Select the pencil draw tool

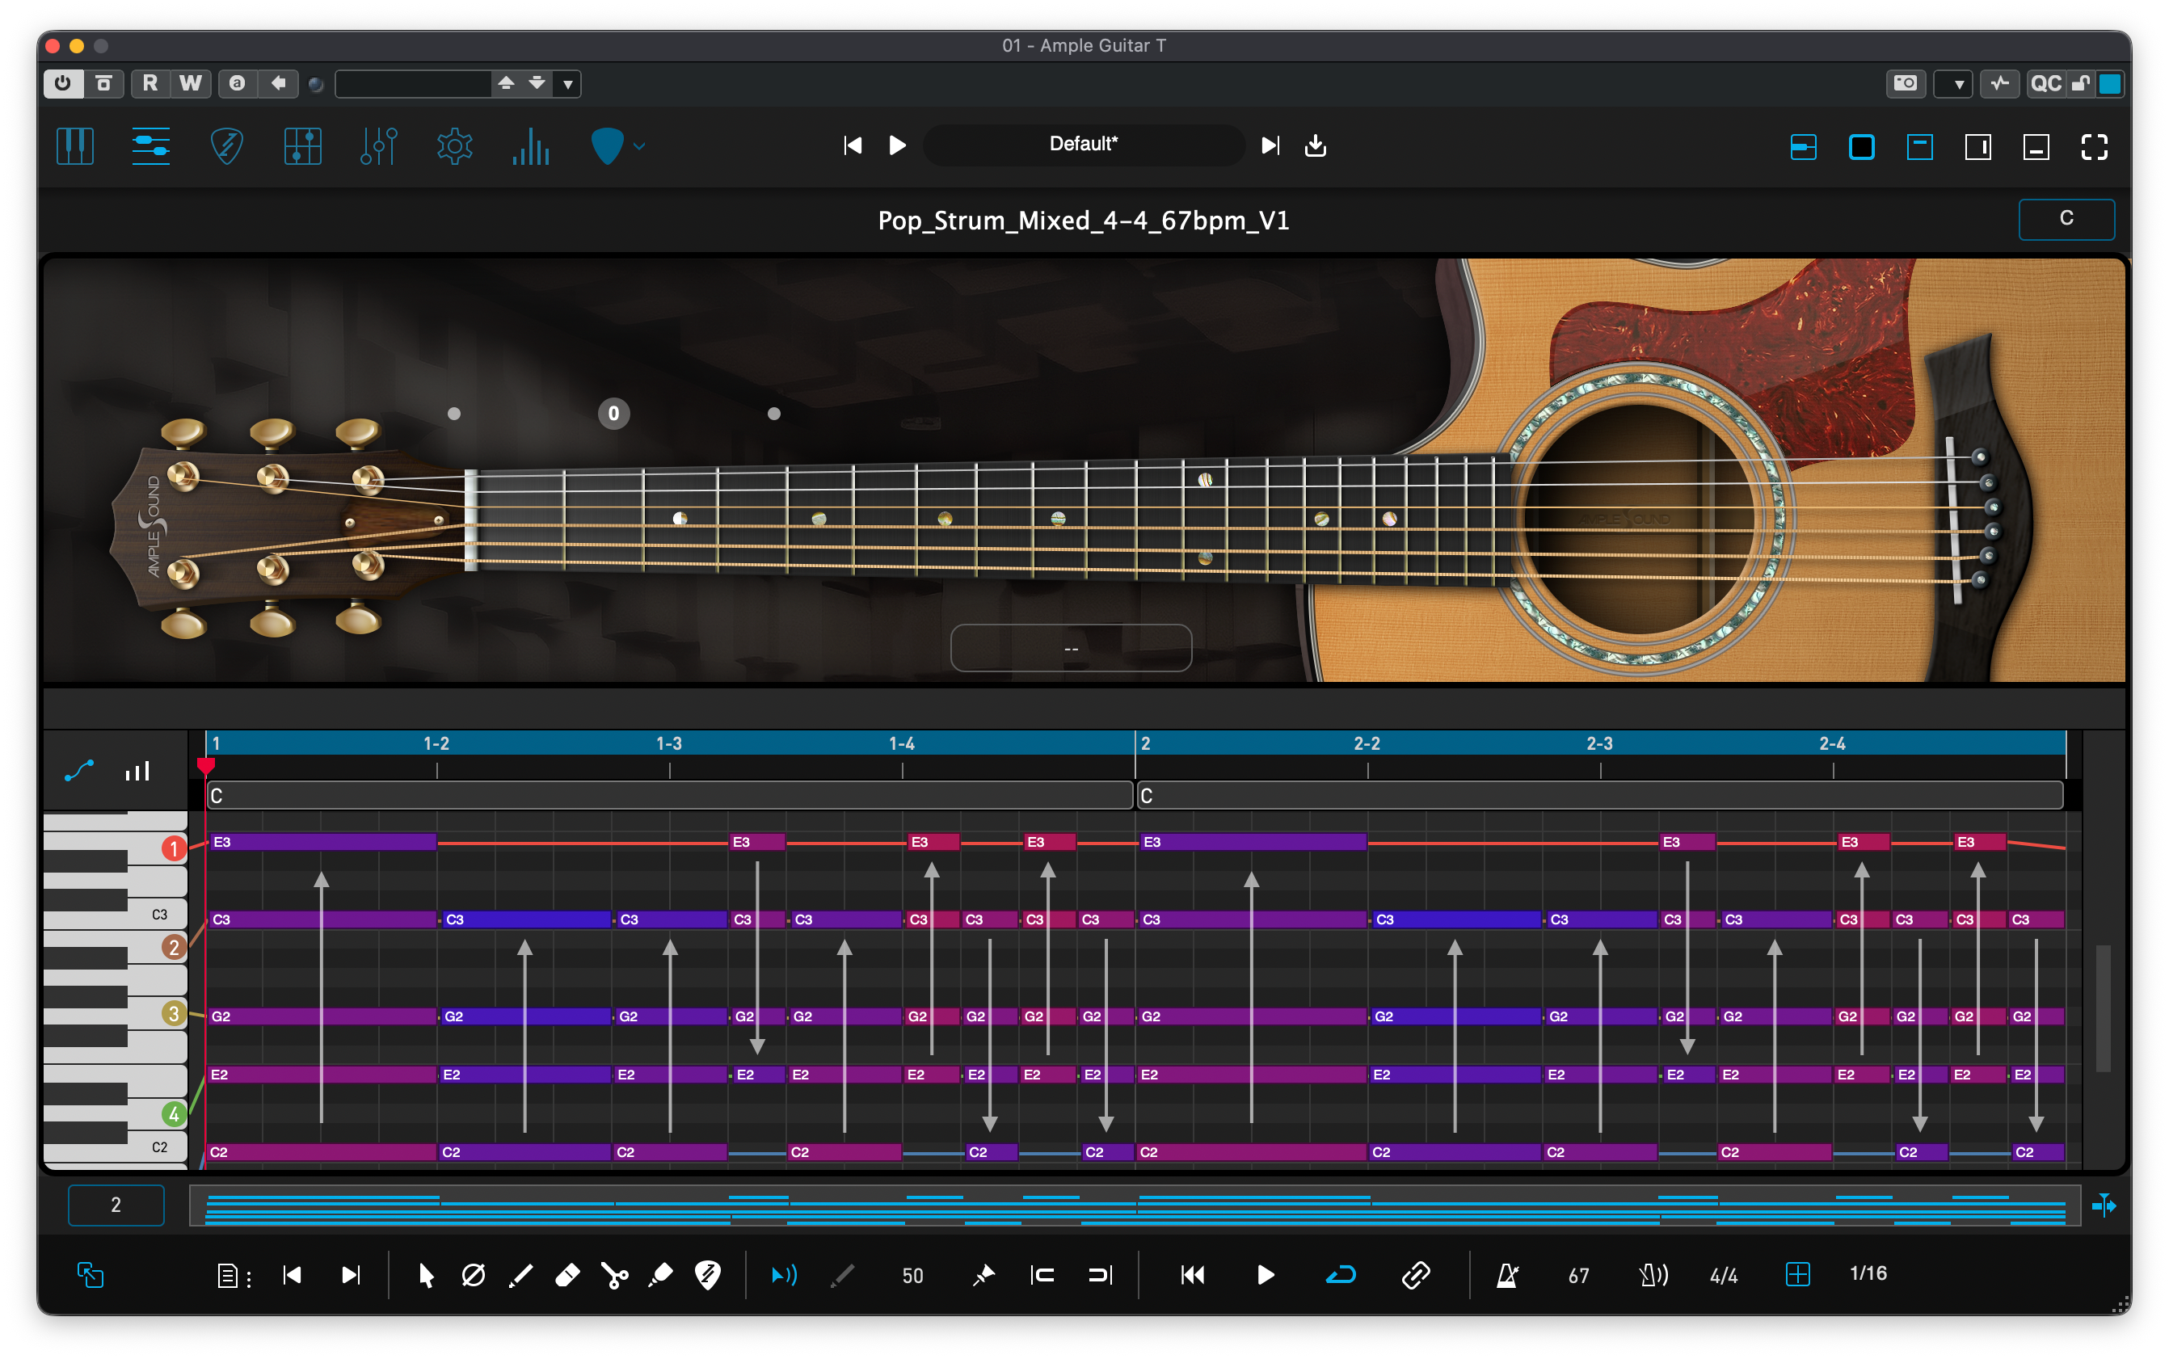520,1276
